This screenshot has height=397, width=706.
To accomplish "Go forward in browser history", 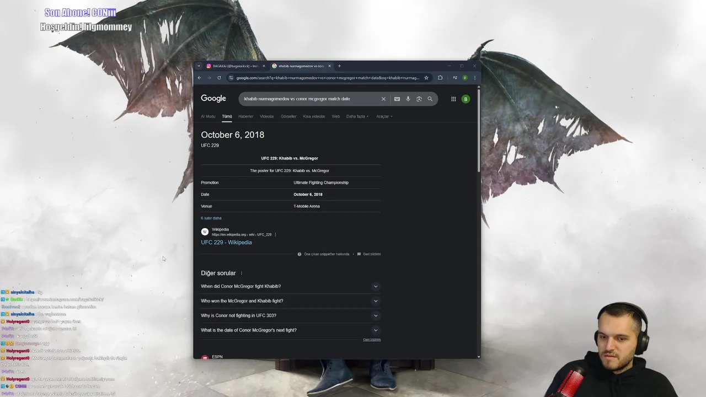I will pos(209,78).
